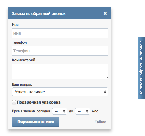This screenshot has height=136, width=145.
Task: Click the Заказать обратный звонок dialog title
Action: click(x=39, y=14)
